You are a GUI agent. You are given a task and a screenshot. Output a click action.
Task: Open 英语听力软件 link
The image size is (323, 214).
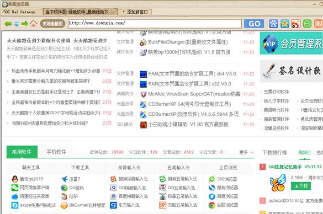pos(276,110)
